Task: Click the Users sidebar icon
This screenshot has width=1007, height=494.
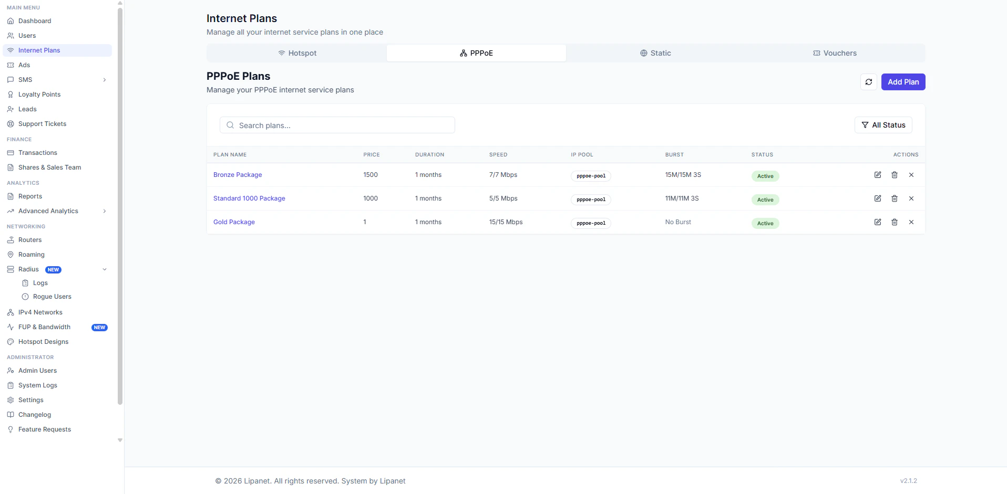Action: [x=11, y=36]
